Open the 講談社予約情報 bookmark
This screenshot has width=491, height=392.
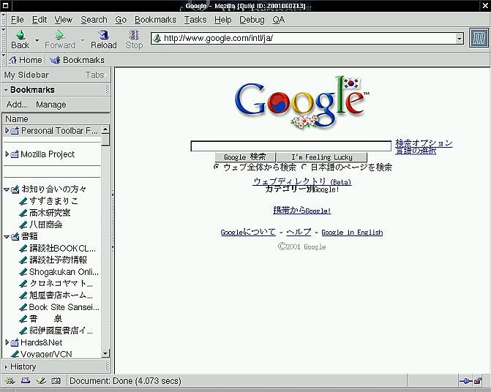58,260
